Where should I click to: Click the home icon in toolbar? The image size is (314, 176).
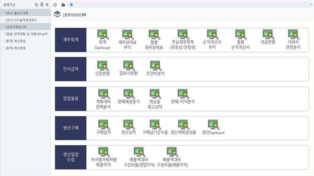point(55,5)
